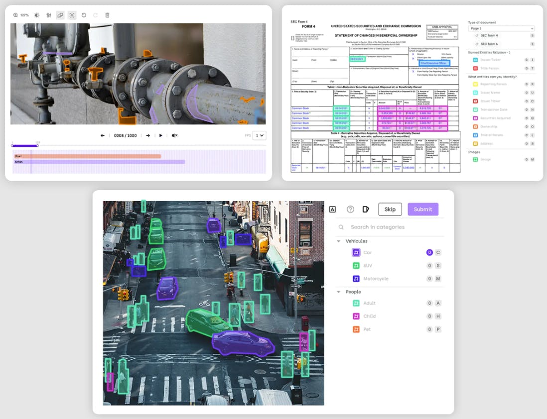Click the search magnifier icon in categories
This screenshot has height=419, width=547.
point(341,227)
